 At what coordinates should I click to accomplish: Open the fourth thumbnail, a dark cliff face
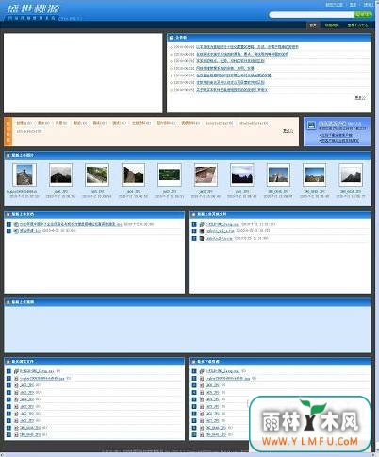133,175
